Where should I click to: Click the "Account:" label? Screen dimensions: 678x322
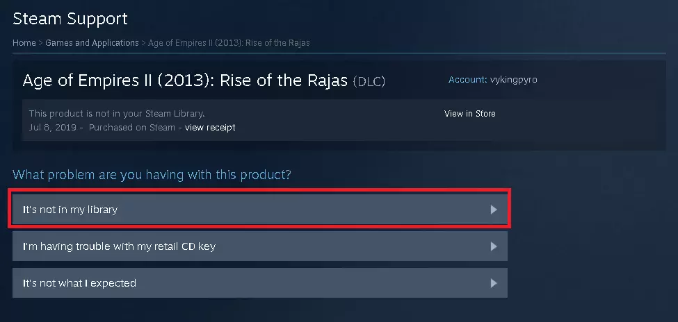pyautogui.click(x=467, y=80)
